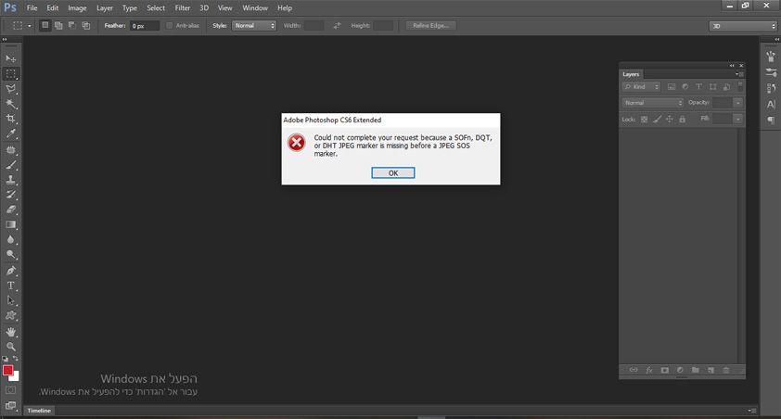This screenshot has height=419, width=781.
Task: Select the History Brush tool
Action: [x=10, y=195]
